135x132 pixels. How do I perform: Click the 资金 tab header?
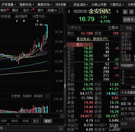129,28
